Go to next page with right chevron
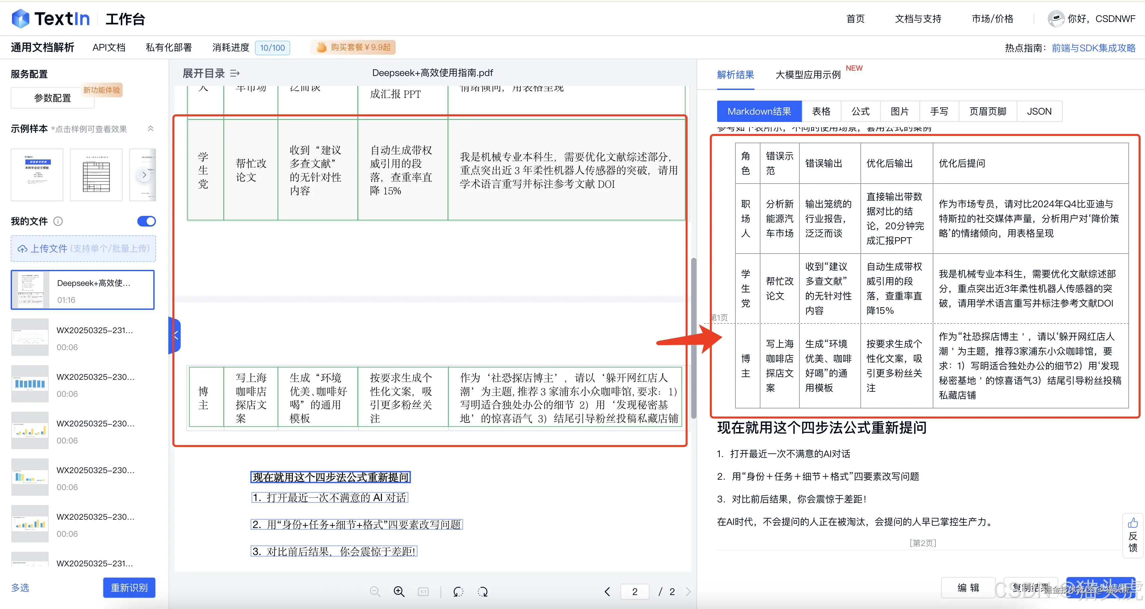The height and width of the screenshot is (609, 1145). [688, 592]
